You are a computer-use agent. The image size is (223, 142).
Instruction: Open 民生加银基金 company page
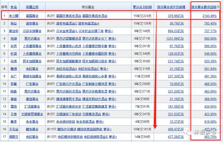32,61
